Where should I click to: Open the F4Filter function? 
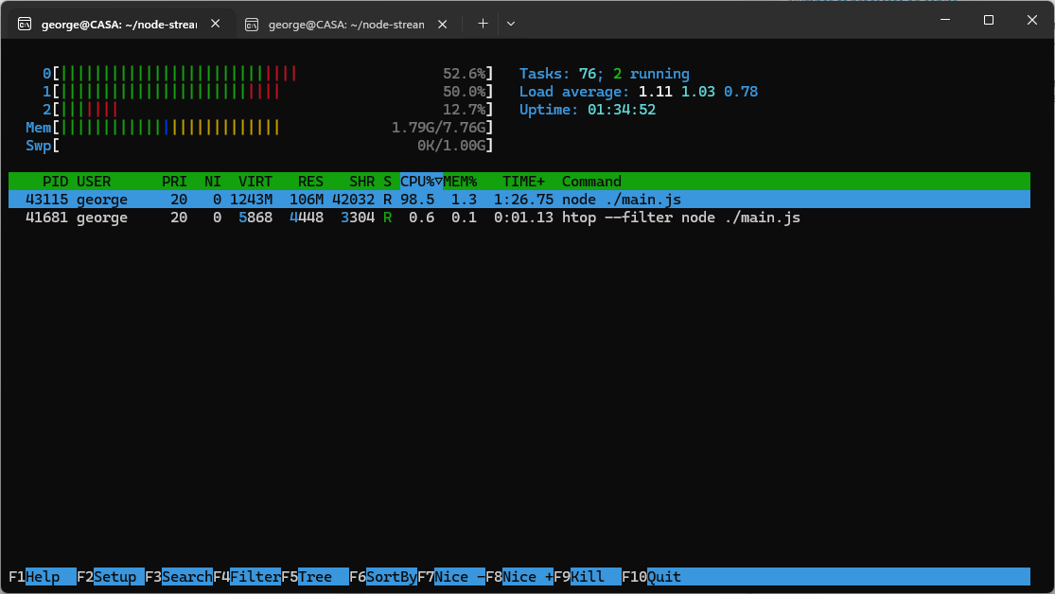247,576
